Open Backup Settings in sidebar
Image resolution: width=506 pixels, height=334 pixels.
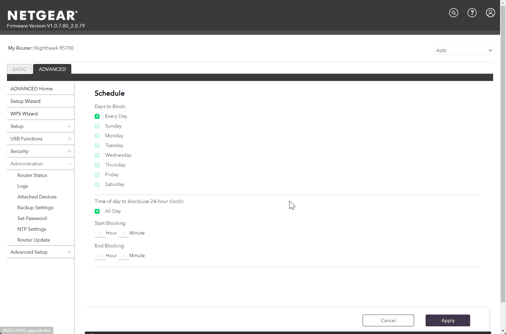pyautogui.click(x=35, y=207)
